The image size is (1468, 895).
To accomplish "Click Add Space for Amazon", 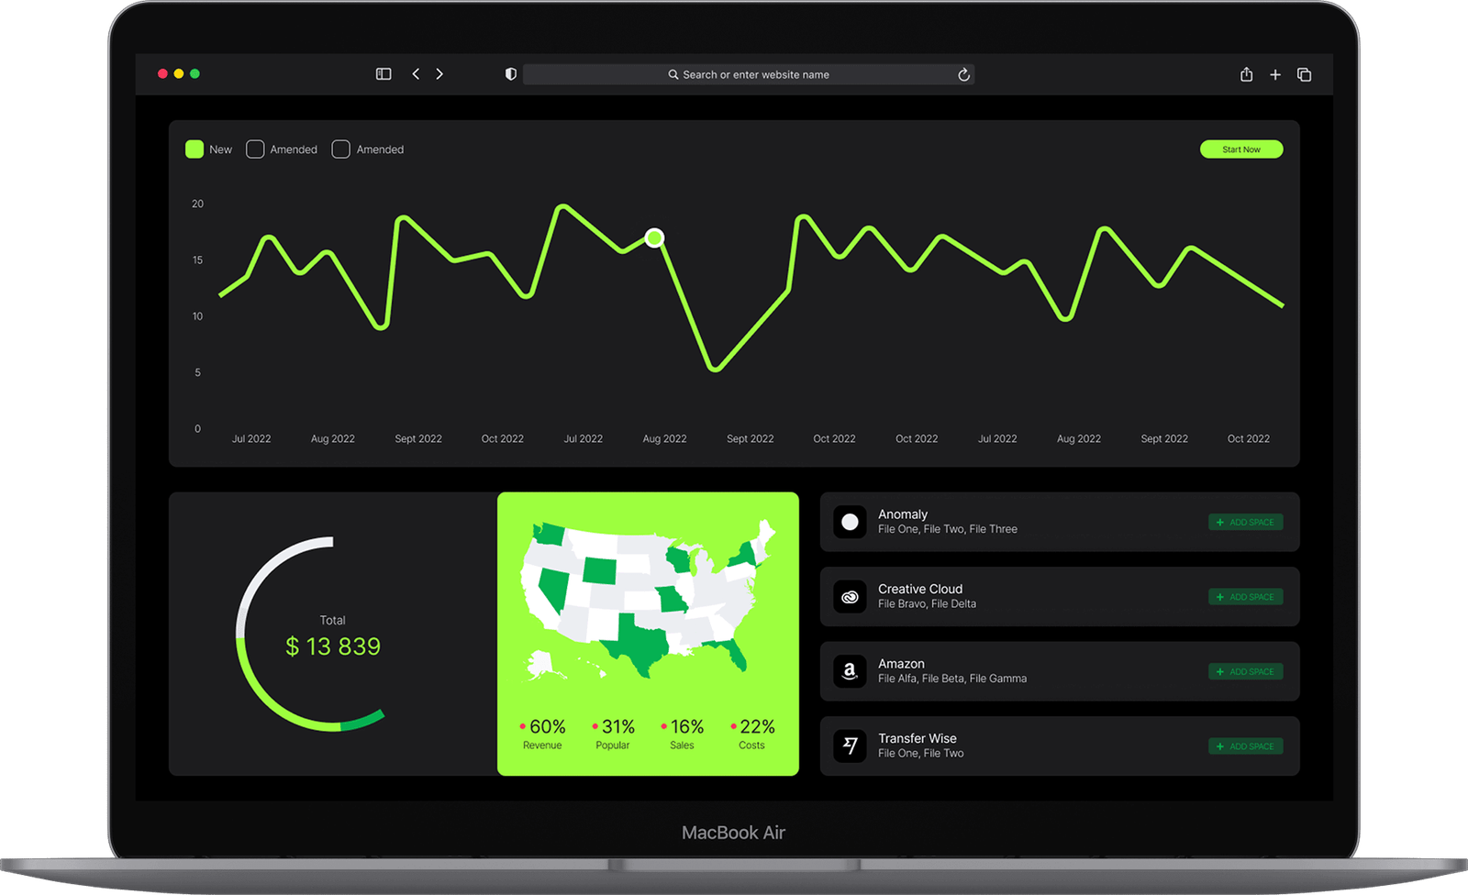I will pyautogui.click(x=1245, y=672).
